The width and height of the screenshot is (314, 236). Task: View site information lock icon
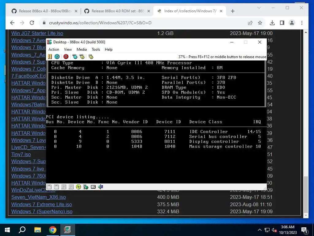click(x=44, y=23)
